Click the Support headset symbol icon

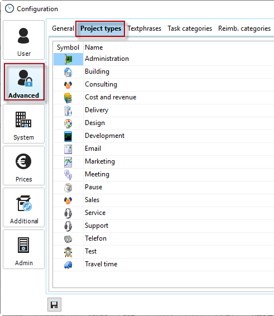(68, 226)
